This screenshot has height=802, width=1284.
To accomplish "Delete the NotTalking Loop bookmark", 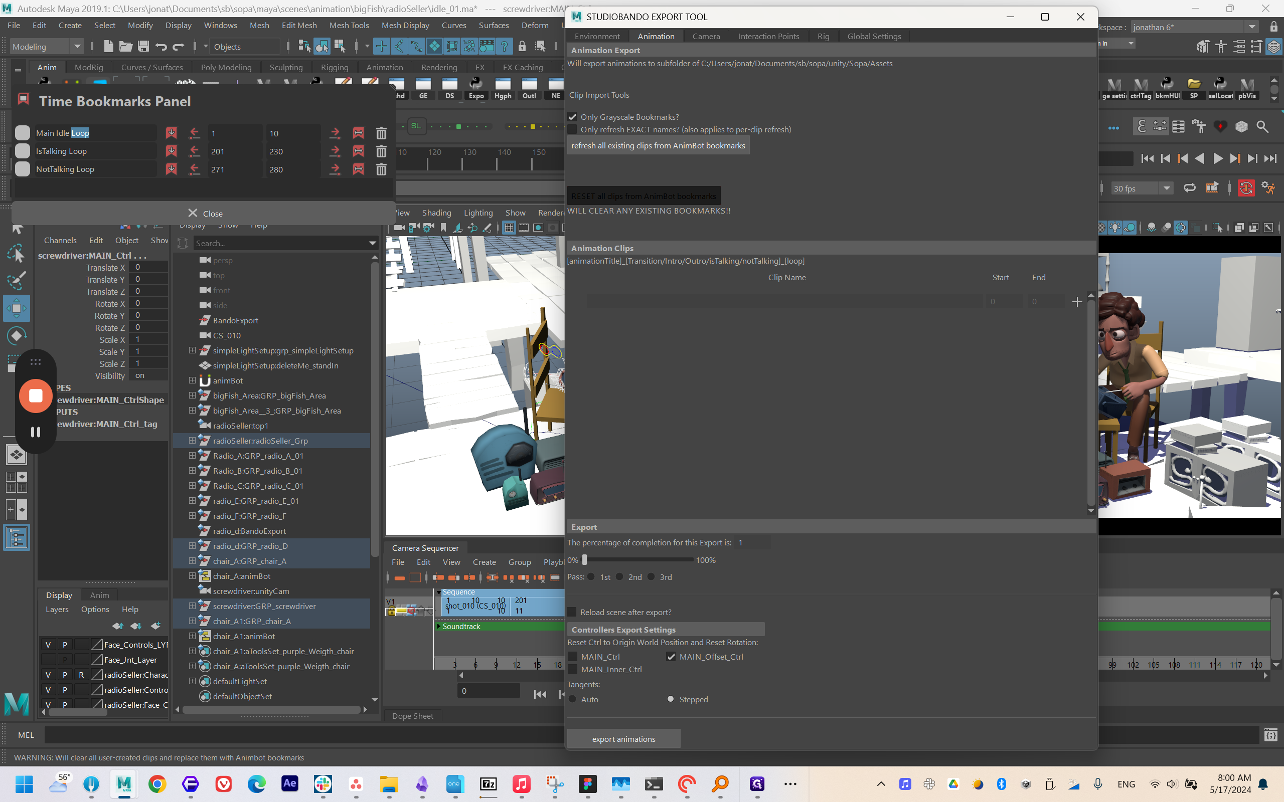I will (381, 169).
